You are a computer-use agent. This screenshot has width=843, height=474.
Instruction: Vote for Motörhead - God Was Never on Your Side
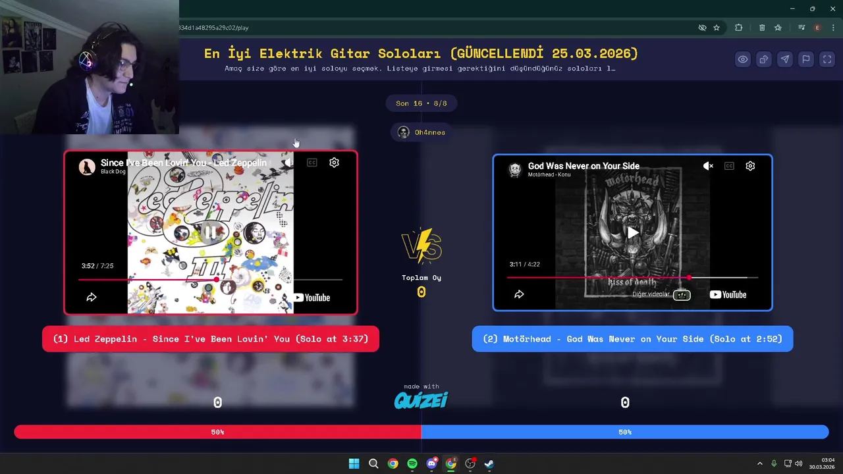pos(632,339)
